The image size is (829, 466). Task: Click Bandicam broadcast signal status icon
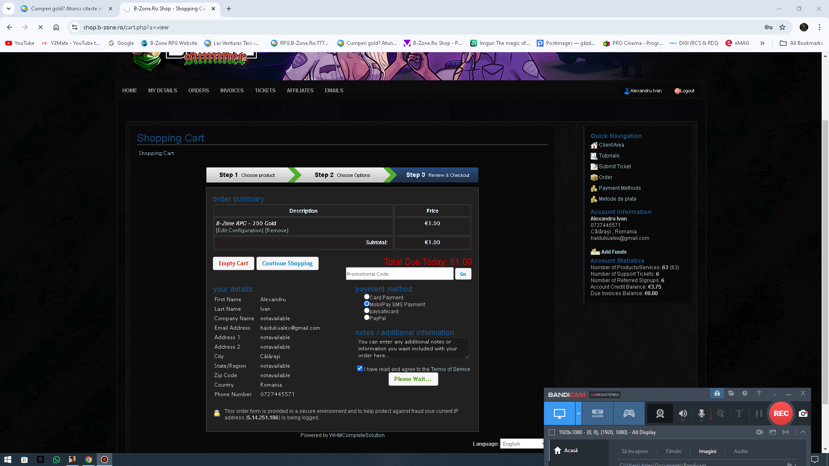pyautogui.click(x=785, y=432)
